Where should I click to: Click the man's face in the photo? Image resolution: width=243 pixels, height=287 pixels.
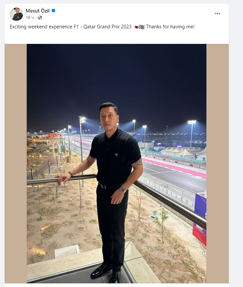pos(109,118)
